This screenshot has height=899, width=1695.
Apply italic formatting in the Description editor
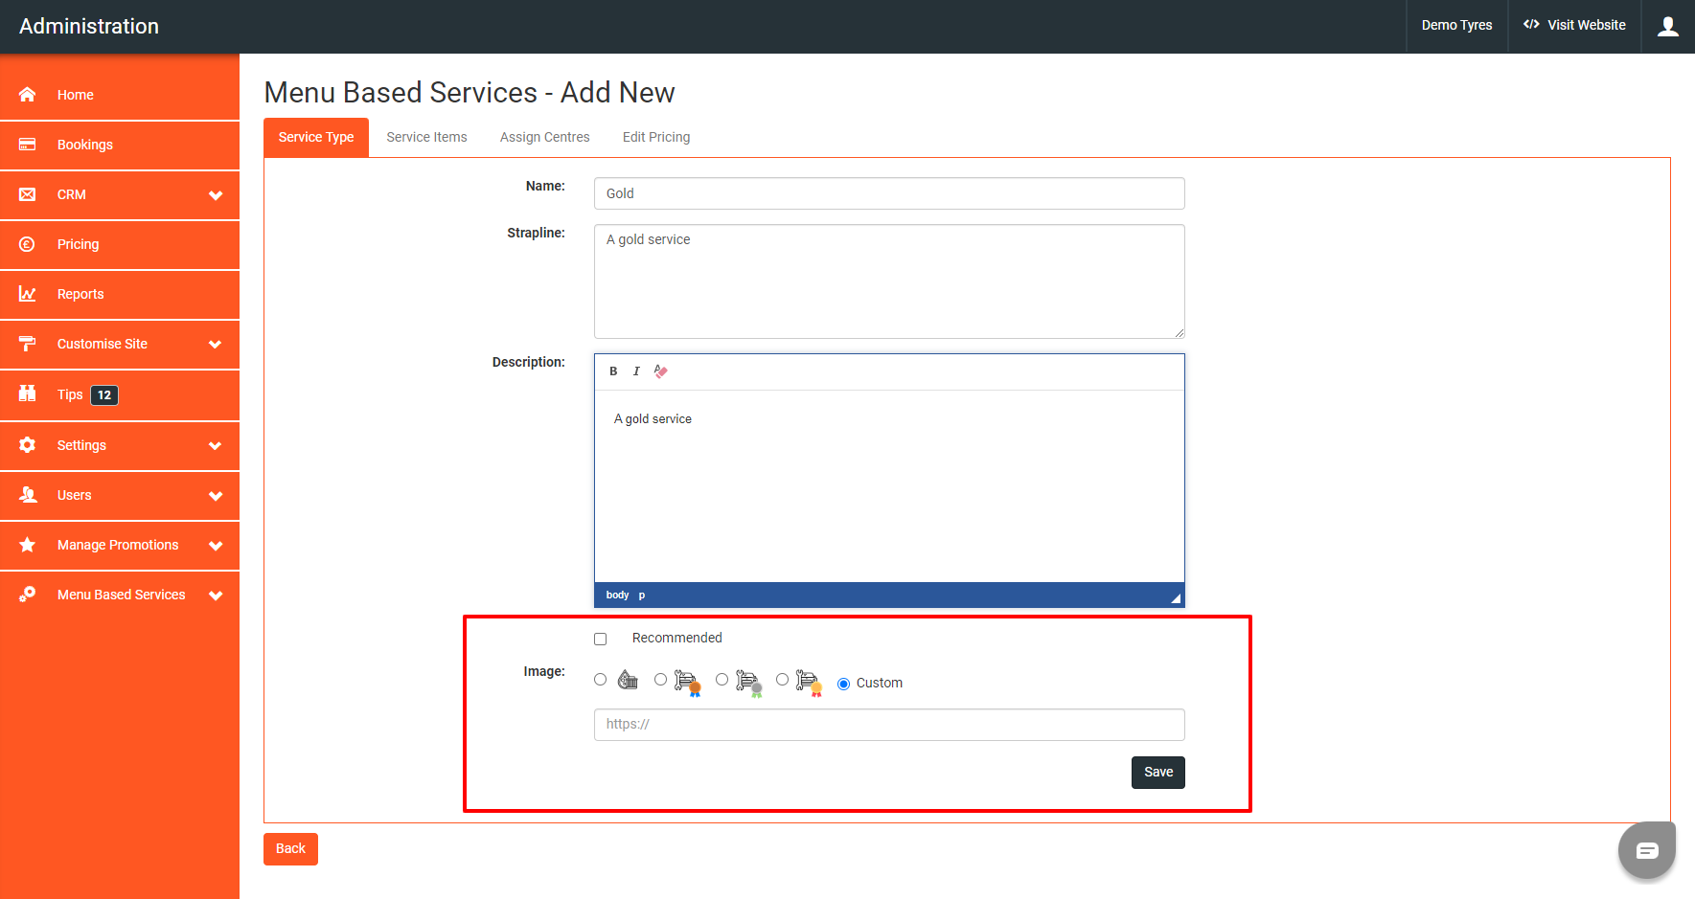637,371
